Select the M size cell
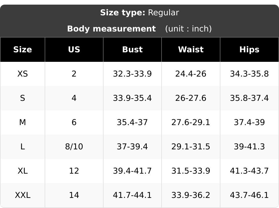This screenshot has width=279, height=208. [x=23, y=122]
